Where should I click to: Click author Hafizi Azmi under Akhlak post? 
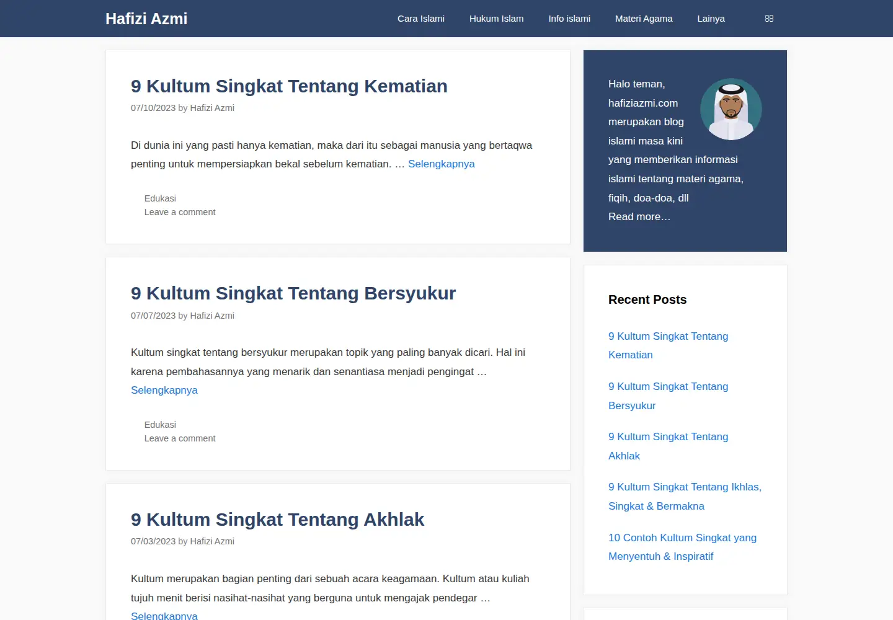212,541
